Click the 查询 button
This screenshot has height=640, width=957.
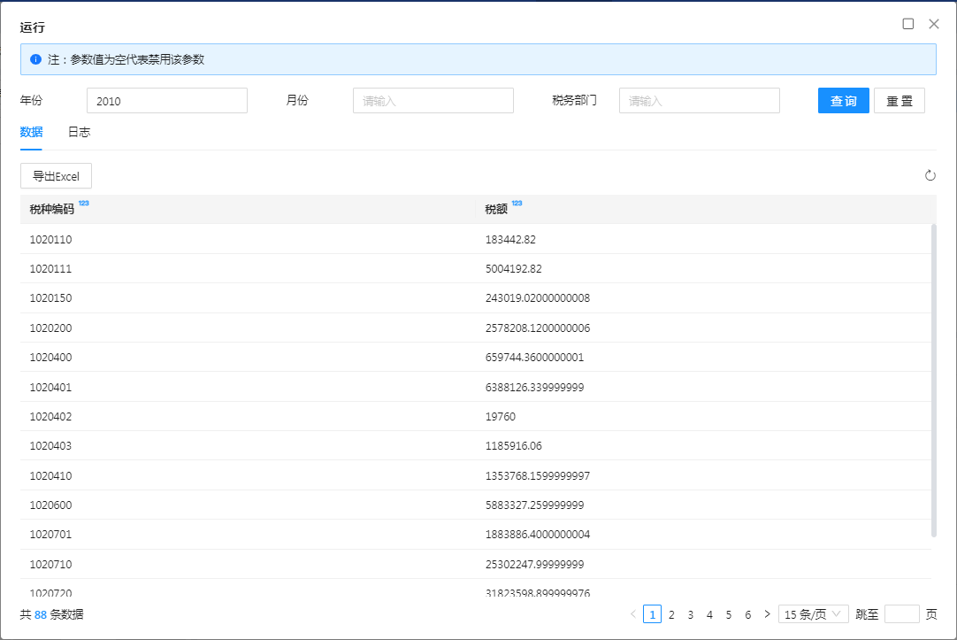[x=843, y=101]
